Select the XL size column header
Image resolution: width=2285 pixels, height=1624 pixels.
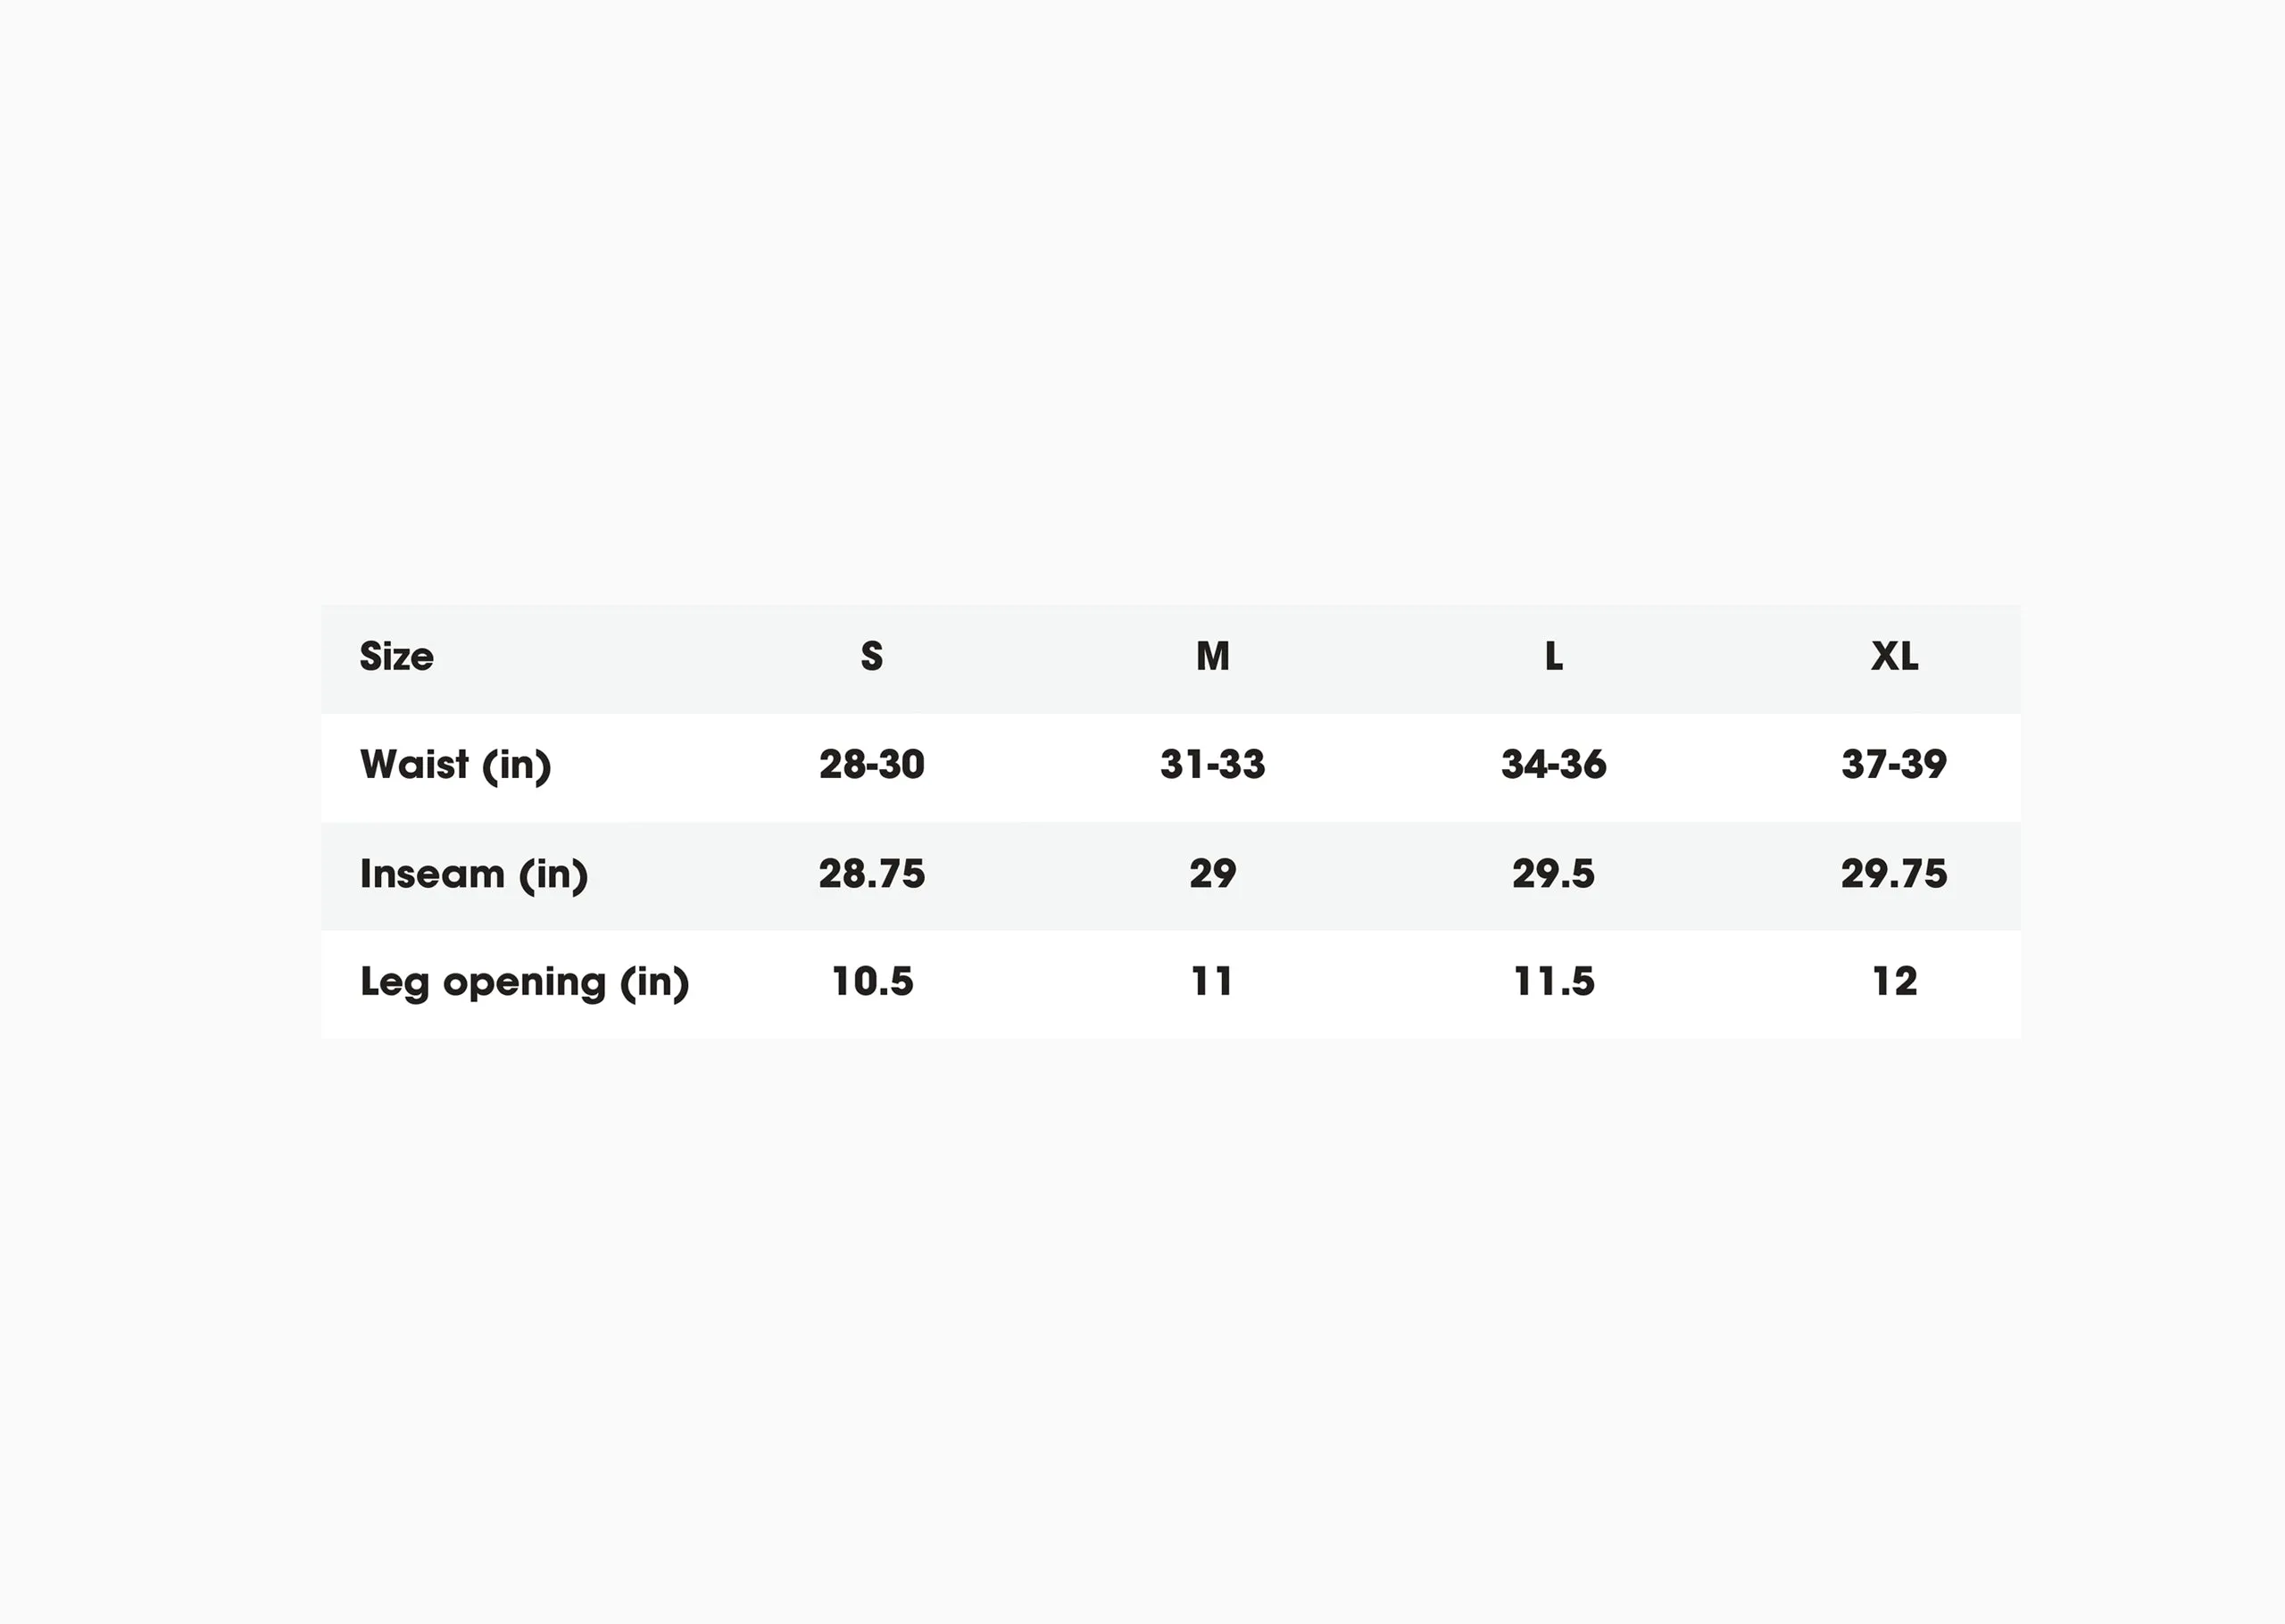[x=1894, y=656]
